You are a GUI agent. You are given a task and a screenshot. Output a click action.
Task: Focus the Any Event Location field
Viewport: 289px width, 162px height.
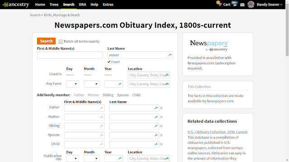(149, 84)
